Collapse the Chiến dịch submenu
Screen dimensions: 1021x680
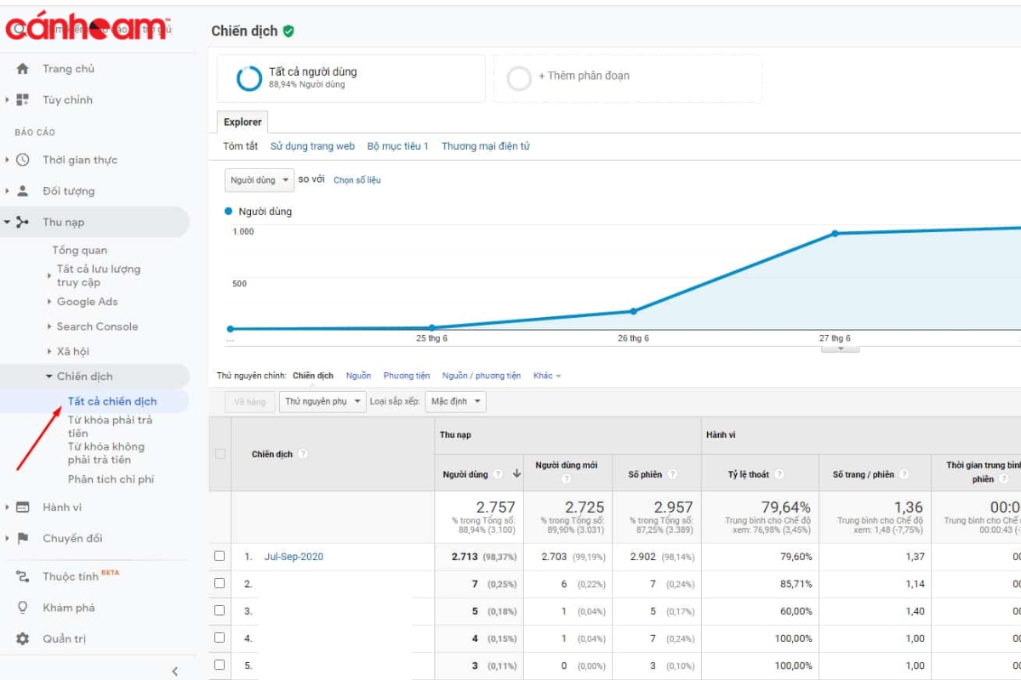pyautogui.click(x=48, y=377)
